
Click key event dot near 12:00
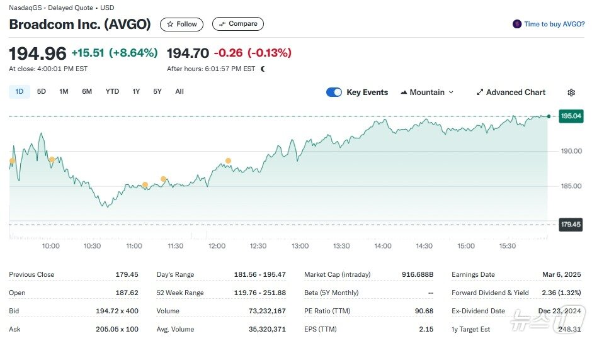click(x=228, y=161)
